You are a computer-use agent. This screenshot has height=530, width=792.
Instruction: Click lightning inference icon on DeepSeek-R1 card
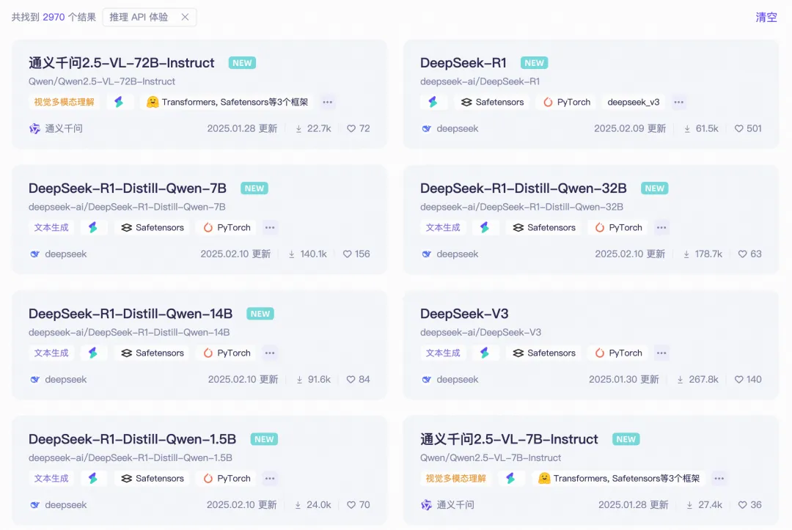click(x=433, y=102)
